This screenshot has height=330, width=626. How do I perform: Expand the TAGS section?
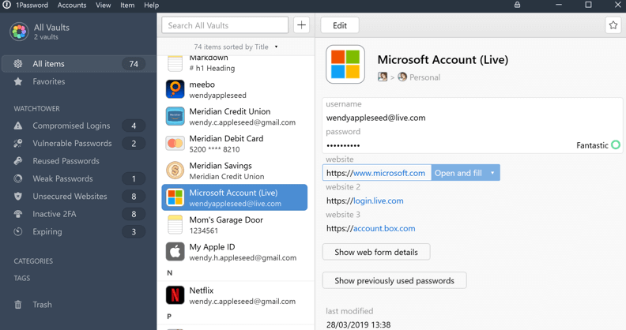click(22, 278)
